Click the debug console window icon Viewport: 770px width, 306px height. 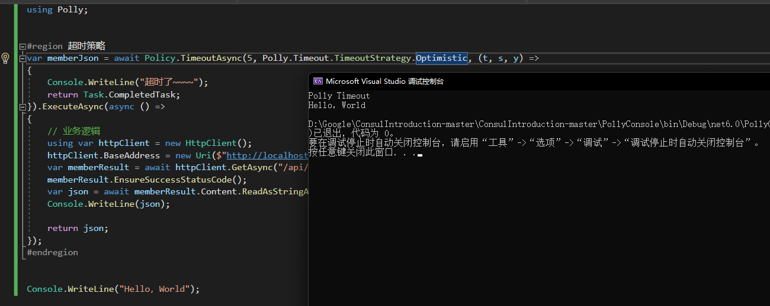click(317, 82)
